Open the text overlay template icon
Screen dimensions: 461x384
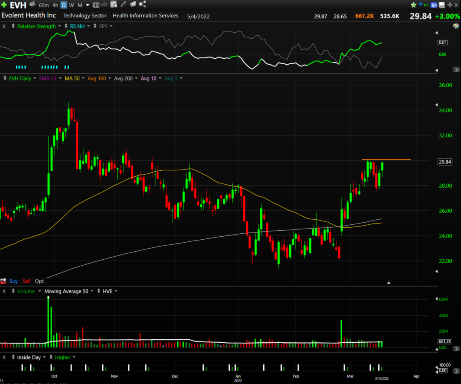96,5
